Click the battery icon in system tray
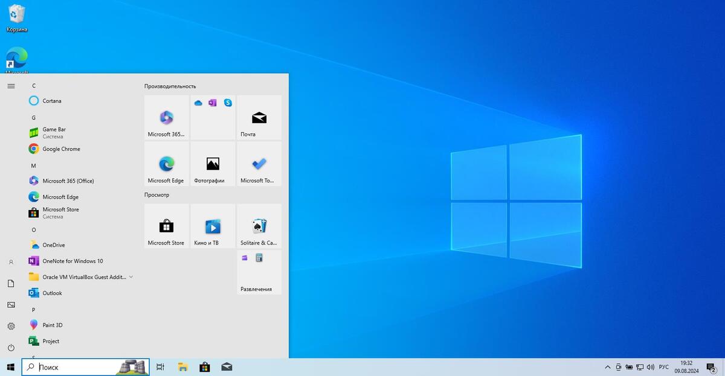This screenshot has height=376, width=725. click(629, 367)
